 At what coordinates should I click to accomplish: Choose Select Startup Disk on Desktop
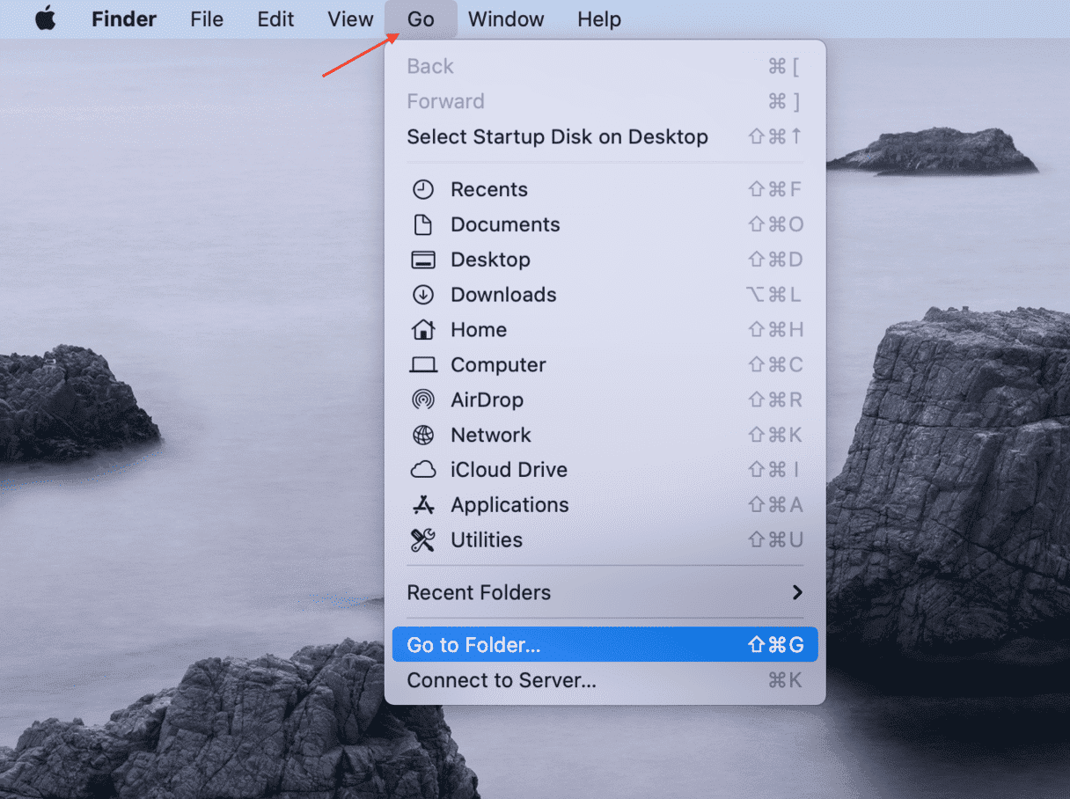[557, 136]
